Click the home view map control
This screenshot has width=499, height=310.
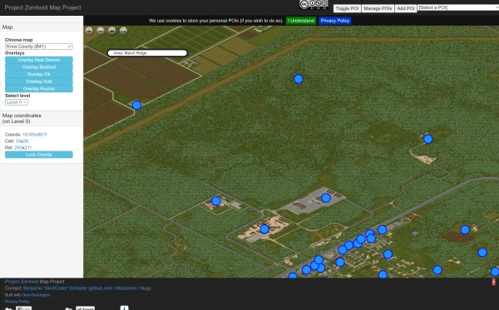coord(112,31)
